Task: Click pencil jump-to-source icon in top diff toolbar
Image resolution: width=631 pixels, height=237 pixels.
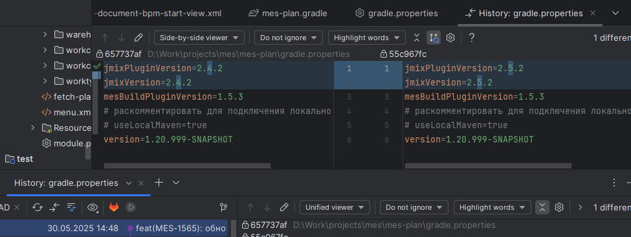Action: tap(138, 38)
